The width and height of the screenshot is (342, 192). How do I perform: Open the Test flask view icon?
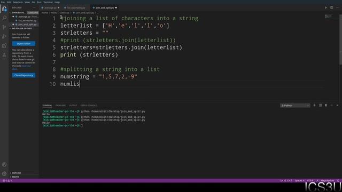tap(4, 55)
